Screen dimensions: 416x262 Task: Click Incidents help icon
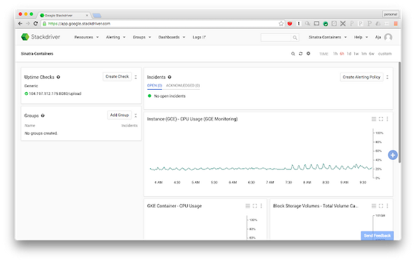[169, 77]
